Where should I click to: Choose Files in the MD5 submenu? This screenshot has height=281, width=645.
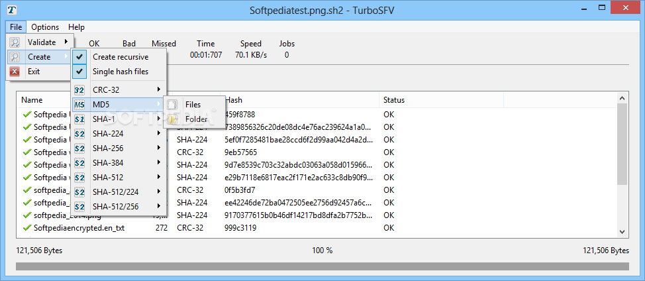point(194,105)
